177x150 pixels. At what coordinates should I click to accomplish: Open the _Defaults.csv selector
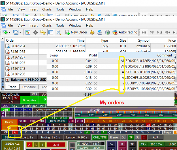pyautogui.click(x=57, y=121)
